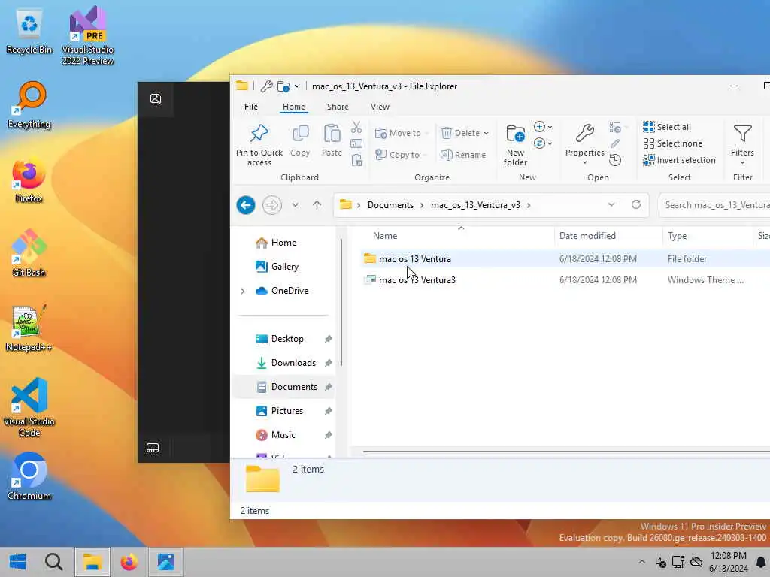Image resolution: width=770 pixels, height=577 pixels.
Task: Switch to the Home ribbon tab
Action: pos(294,107)
